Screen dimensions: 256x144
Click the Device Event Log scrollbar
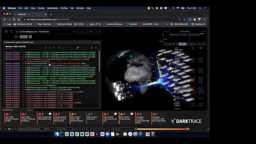click(x=99, y=61)
